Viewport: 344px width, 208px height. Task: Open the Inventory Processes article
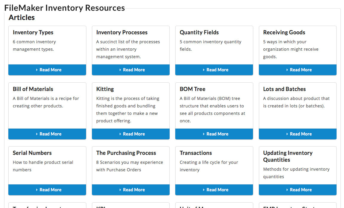[x=130, y=70]
